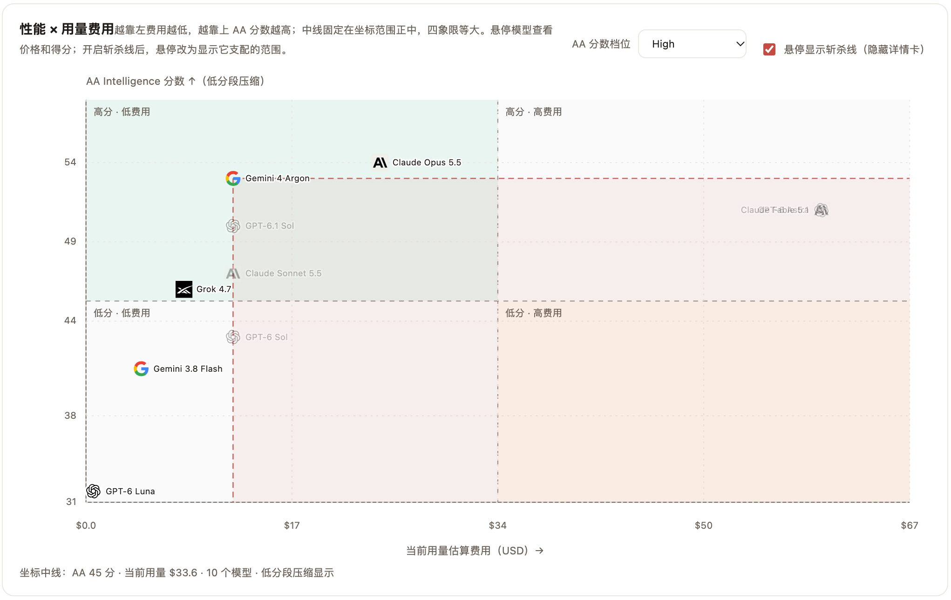Click the y-axis tick 44
The image size is (951, 600).
70,320
